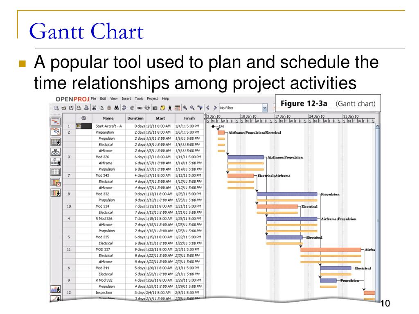This screenshot has height=314, width=419.
Task: Click the Print icon in toolbar
Action: pos(79,108)
